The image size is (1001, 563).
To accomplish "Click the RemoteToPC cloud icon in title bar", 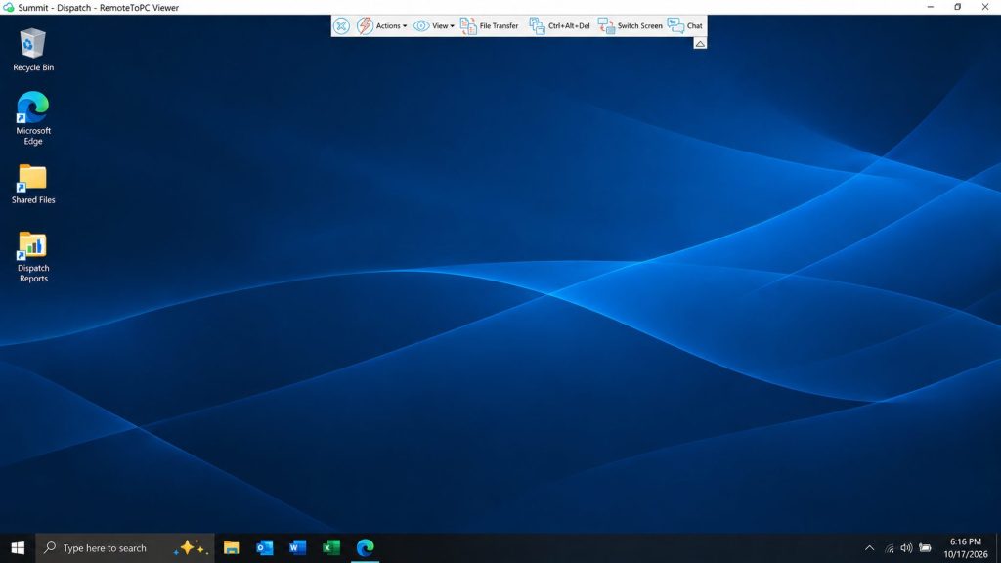I will pyautogui.click(x=8, y=7).
